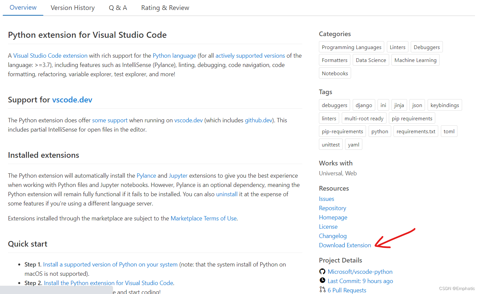480x294 pixels.
Task: Click the pip-requirements hyphenated tag
Action: click(x=342, y=131)
